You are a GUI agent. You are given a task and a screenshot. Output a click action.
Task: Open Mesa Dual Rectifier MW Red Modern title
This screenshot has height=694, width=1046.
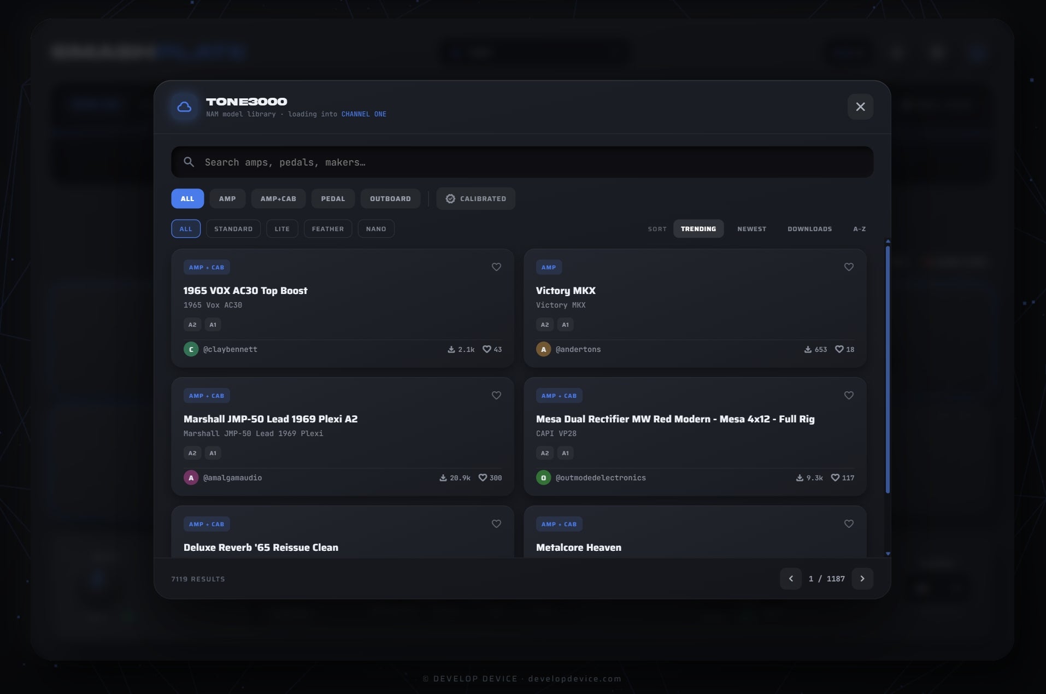click(x=675, y=419)
